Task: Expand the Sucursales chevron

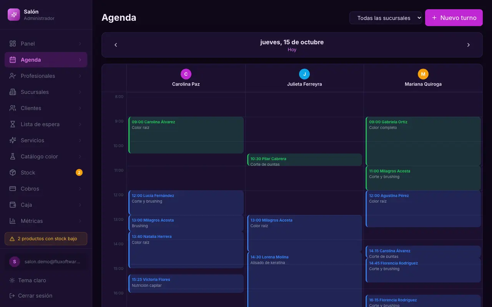Action: click(80, 92)
